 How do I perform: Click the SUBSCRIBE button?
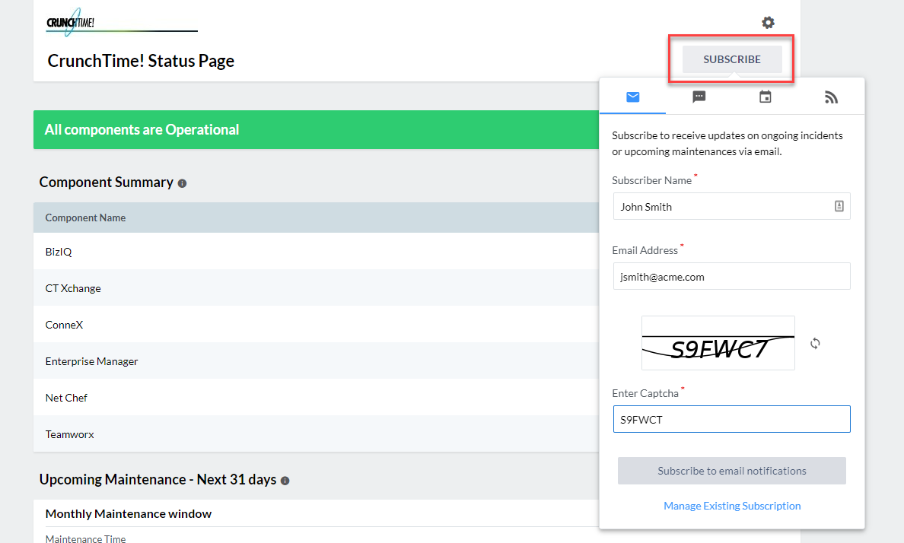(x=731, y=59)
